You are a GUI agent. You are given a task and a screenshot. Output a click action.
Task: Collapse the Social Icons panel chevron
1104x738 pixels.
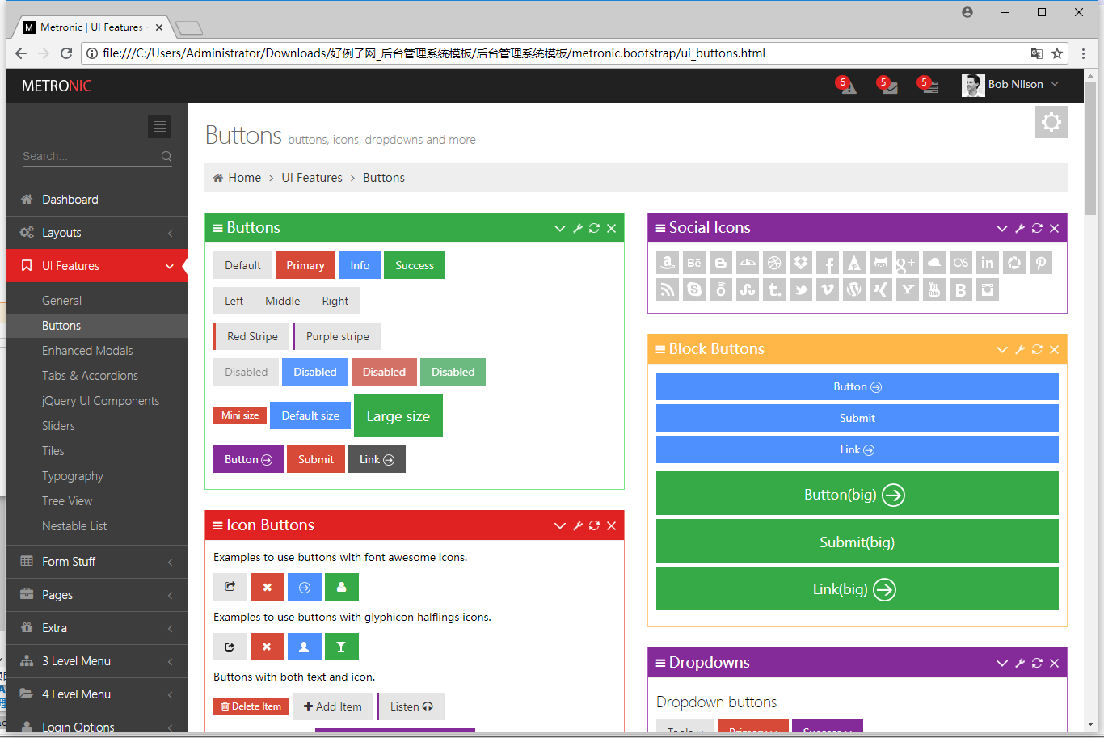(1002, 228)
